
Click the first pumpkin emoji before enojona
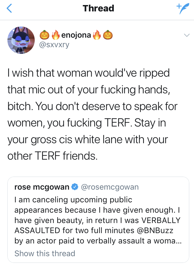coord(45,35)
